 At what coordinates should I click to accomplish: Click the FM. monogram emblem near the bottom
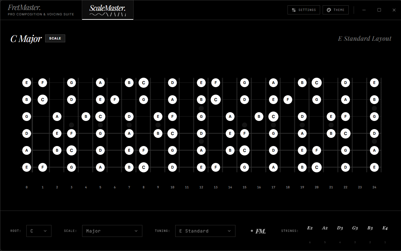point(258,231)
